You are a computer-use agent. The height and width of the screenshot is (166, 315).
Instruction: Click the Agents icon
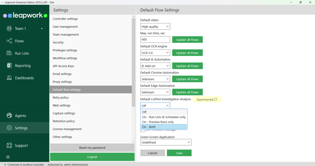pos(9,116)
